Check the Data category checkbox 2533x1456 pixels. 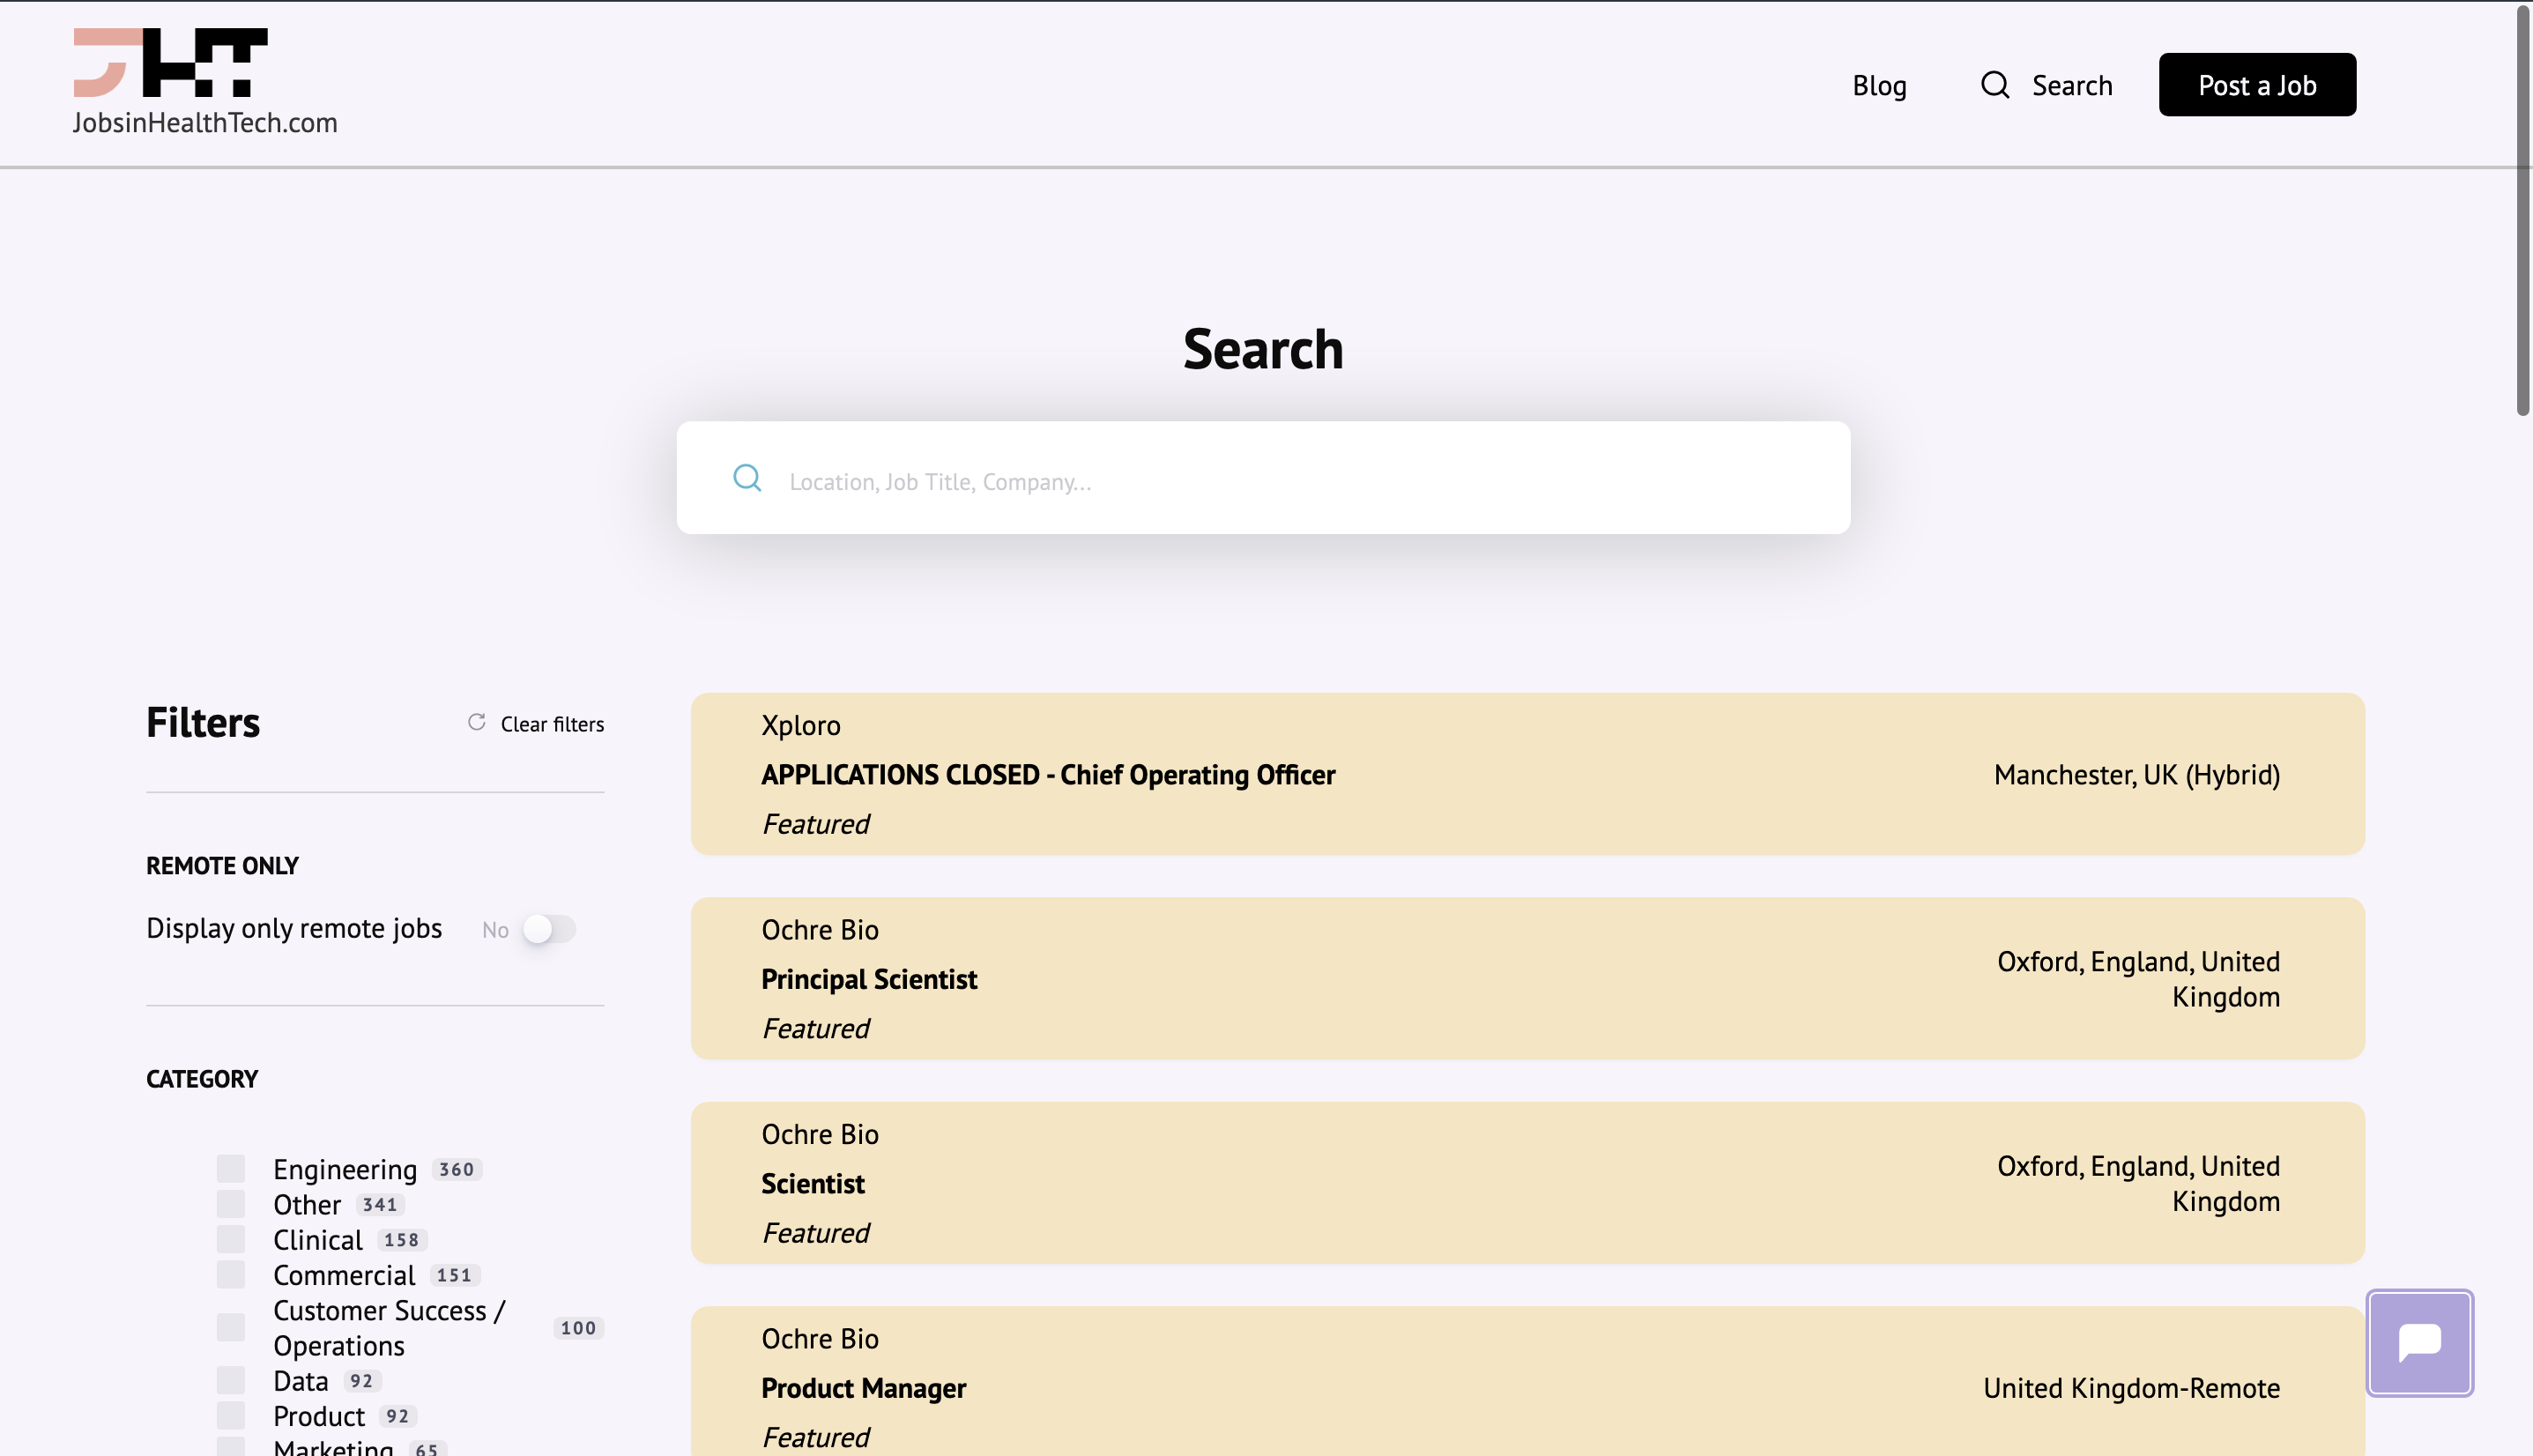click(230, 1379)
